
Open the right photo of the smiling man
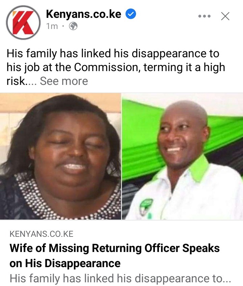(182, 156)
